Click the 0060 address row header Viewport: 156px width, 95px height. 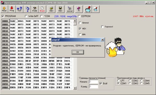pyautogui.click(x=5, y=61)
